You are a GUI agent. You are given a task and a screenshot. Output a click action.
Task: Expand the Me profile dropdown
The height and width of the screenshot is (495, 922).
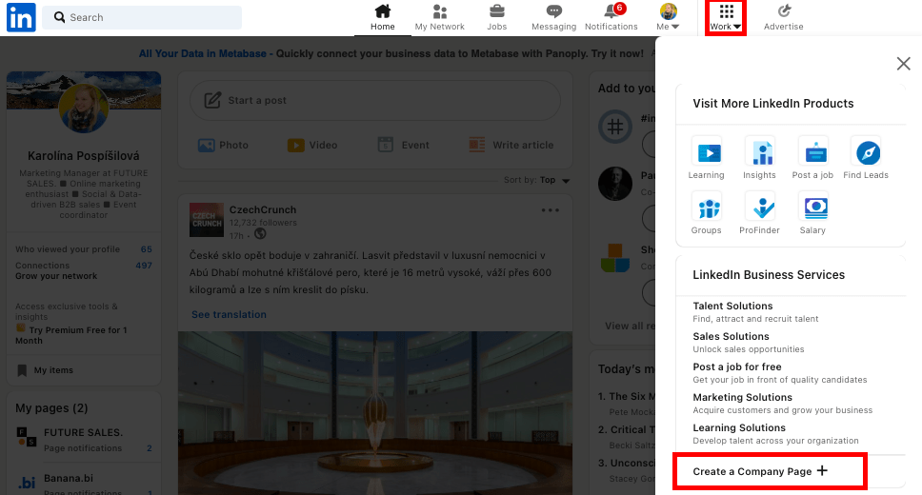click(x=669, y=17)
